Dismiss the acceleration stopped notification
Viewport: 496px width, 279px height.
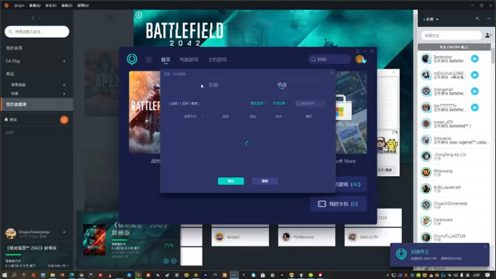(x=485, y=247)
